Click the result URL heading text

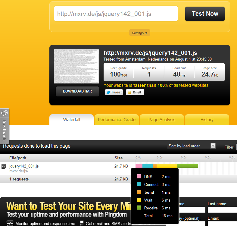pos(150,53)
